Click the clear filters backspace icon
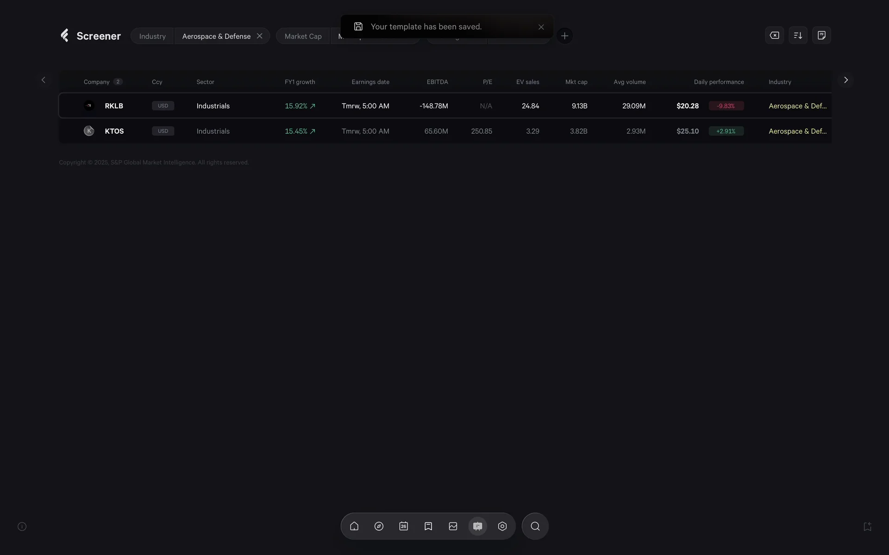This screenshot has width=889, height=555. pyautogui.click(x=774, y=35)
